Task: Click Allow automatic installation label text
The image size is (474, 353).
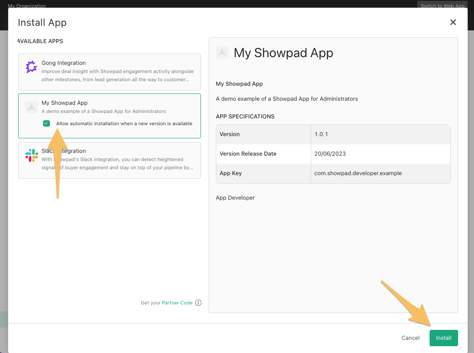Action: (x=124, y=123)
